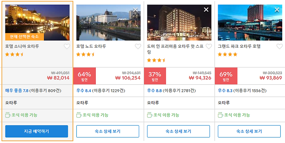The image size is (285, 143).
Task: Open 도미 인 프리미움 building night photo
Action: coord(179,22)
